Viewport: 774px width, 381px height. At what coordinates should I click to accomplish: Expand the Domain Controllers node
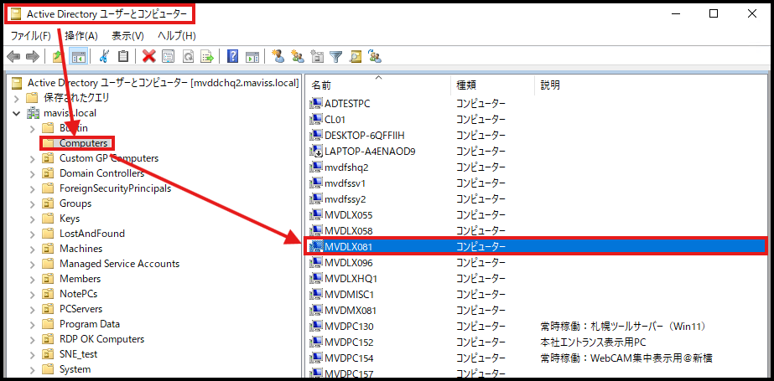click(32, 173)
